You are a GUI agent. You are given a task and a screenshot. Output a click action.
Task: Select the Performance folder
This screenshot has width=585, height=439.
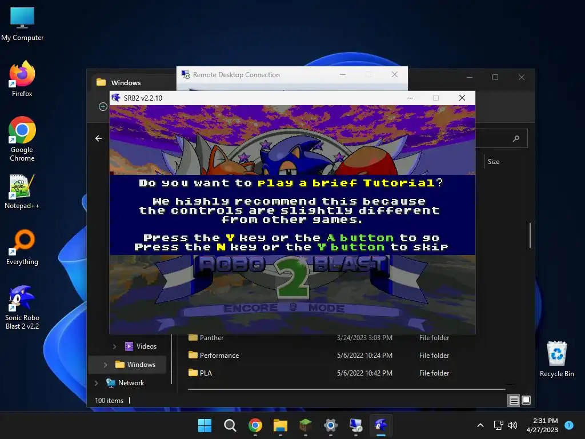pos(214,356)
